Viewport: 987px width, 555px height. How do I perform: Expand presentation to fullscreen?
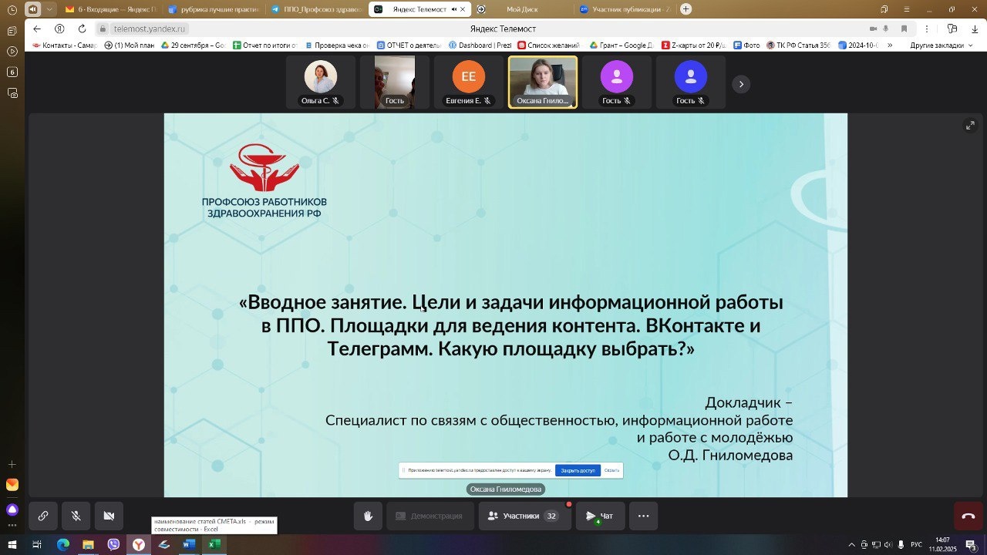coord(971,126)
